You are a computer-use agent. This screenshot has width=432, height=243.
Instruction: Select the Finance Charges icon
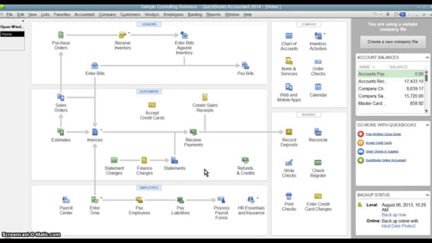144,160
